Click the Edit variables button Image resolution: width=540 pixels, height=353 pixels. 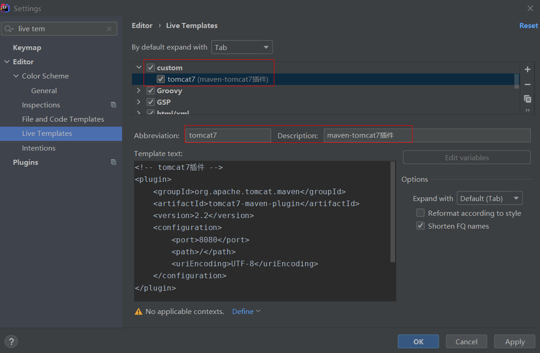pos(467,157)
